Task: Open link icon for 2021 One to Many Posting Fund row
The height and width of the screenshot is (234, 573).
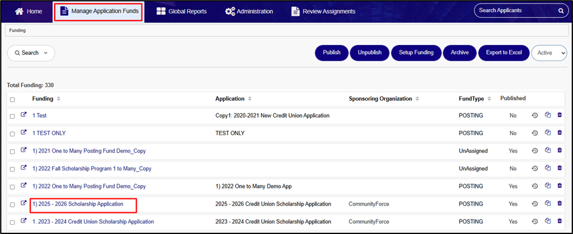Action: coord(24,150)
